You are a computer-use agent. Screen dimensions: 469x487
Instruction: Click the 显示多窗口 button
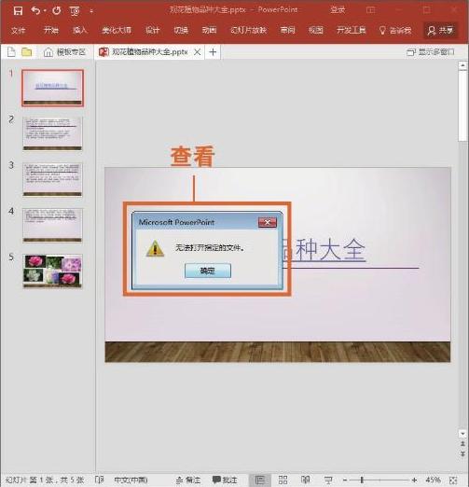coord(431,52)
